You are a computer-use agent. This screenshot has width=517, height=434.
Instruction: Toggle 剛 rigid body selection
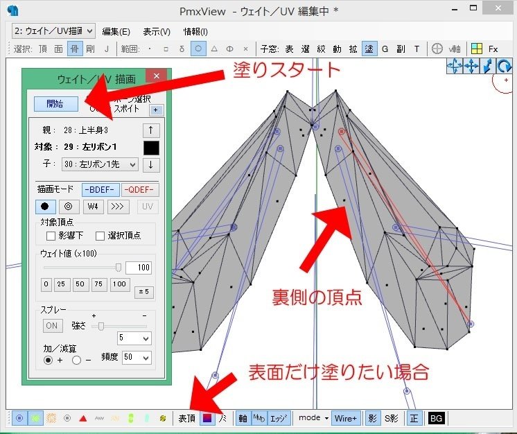[x=90, y=49]
